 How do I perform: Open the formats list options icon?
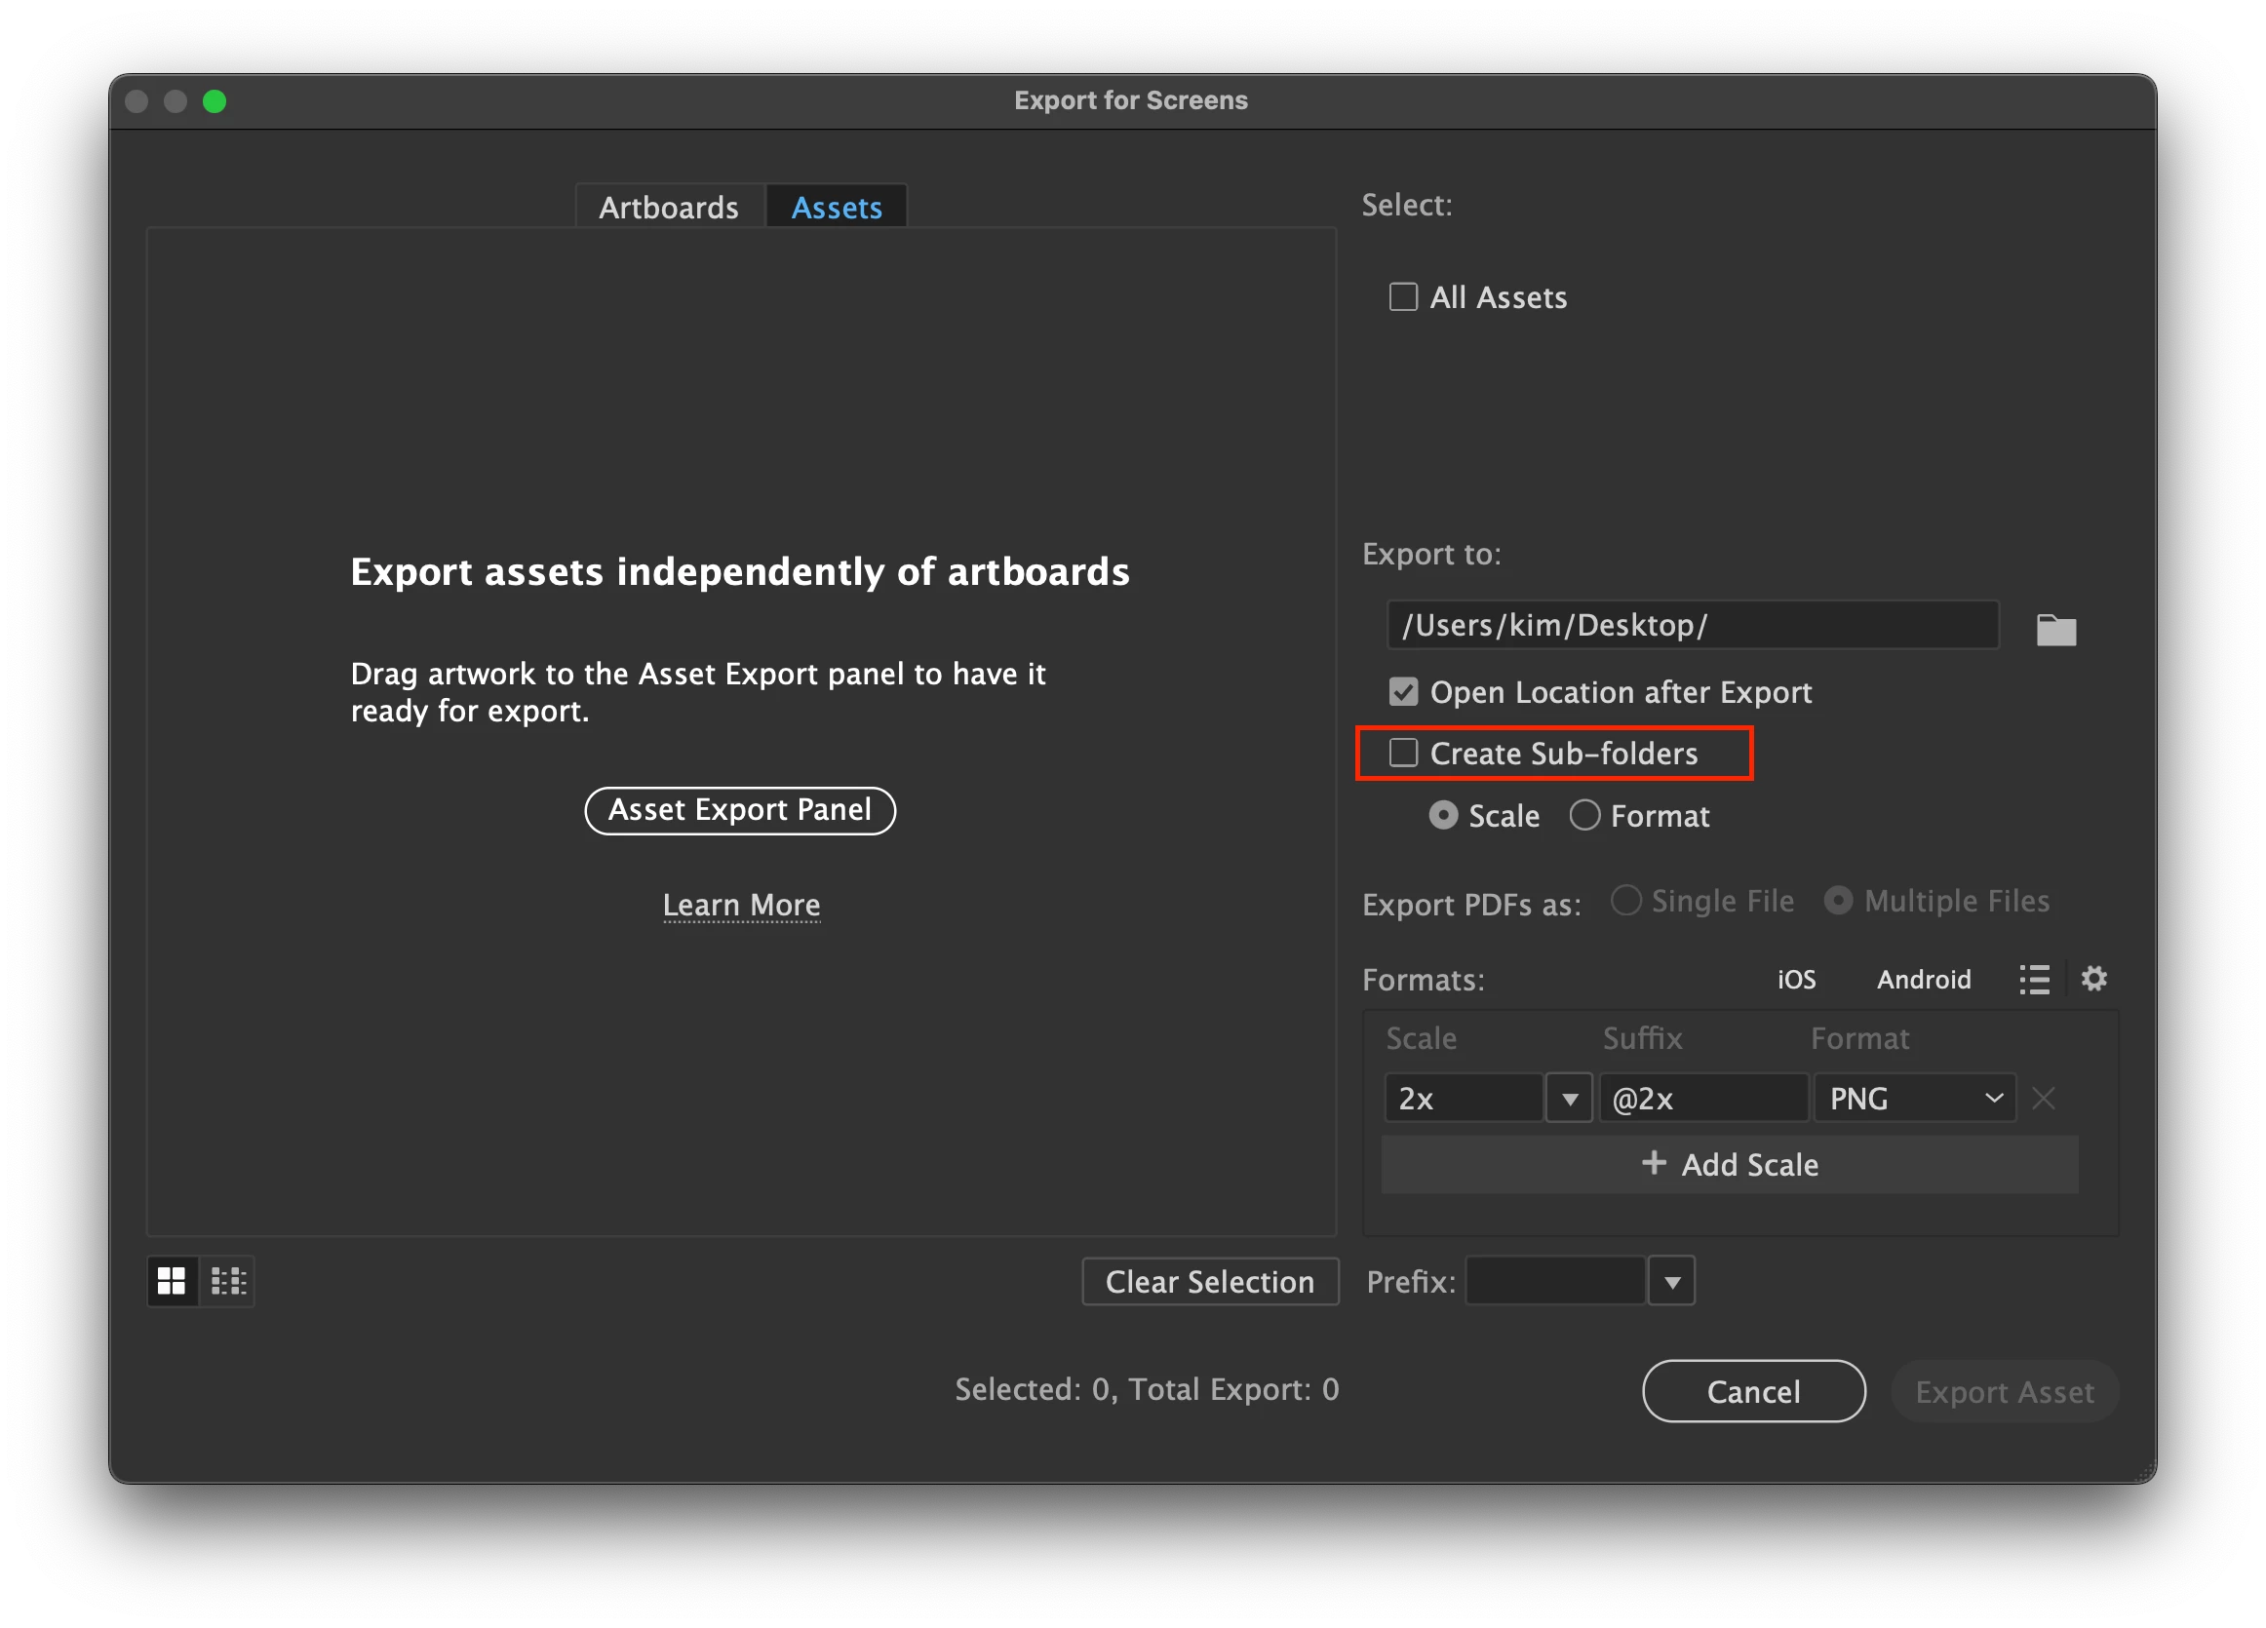point(2033,979)
